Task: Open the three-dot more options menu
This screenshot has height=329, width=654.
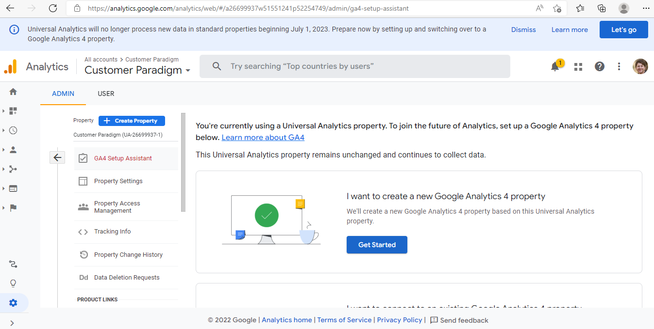Action: point(619,67)
